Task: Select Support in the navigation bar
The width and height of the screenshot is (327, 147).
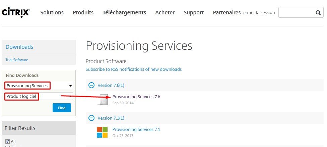Action: coord(194,13)
